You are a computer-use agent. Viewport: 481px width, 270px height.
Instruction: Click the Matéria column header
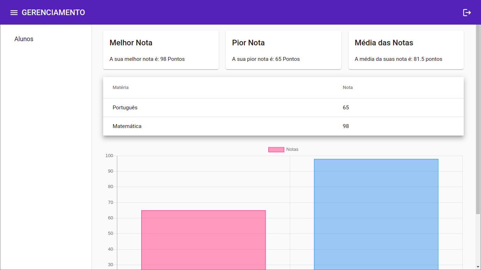[120, 88]
